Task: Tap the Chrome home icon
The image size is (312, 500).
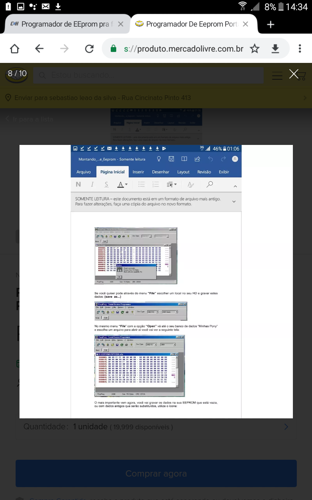Action: pos(14,48)
